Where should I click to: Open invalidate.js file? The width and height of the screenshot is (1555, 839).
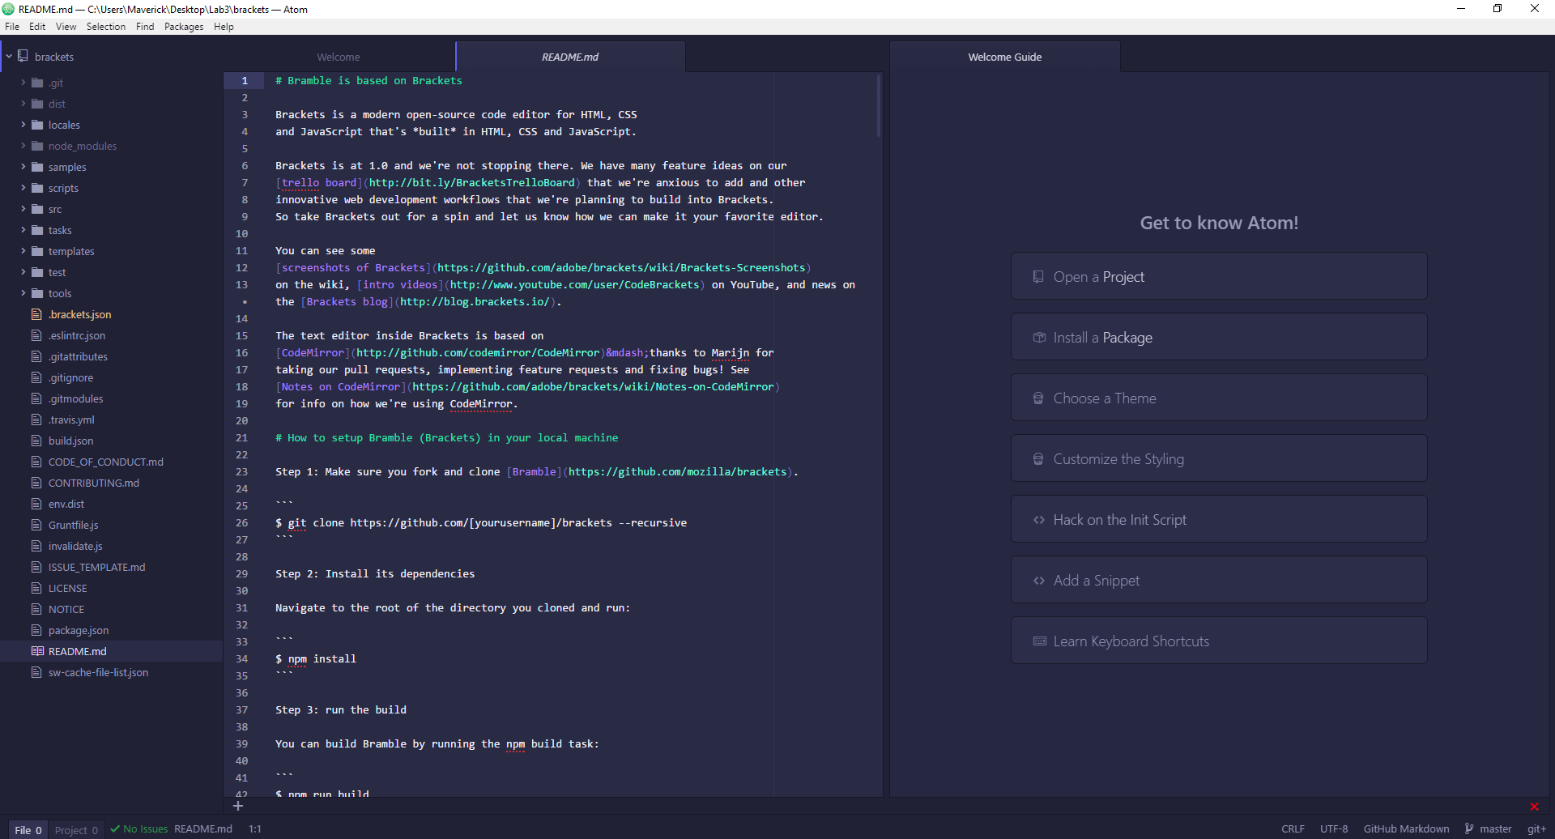pos(75,546)
